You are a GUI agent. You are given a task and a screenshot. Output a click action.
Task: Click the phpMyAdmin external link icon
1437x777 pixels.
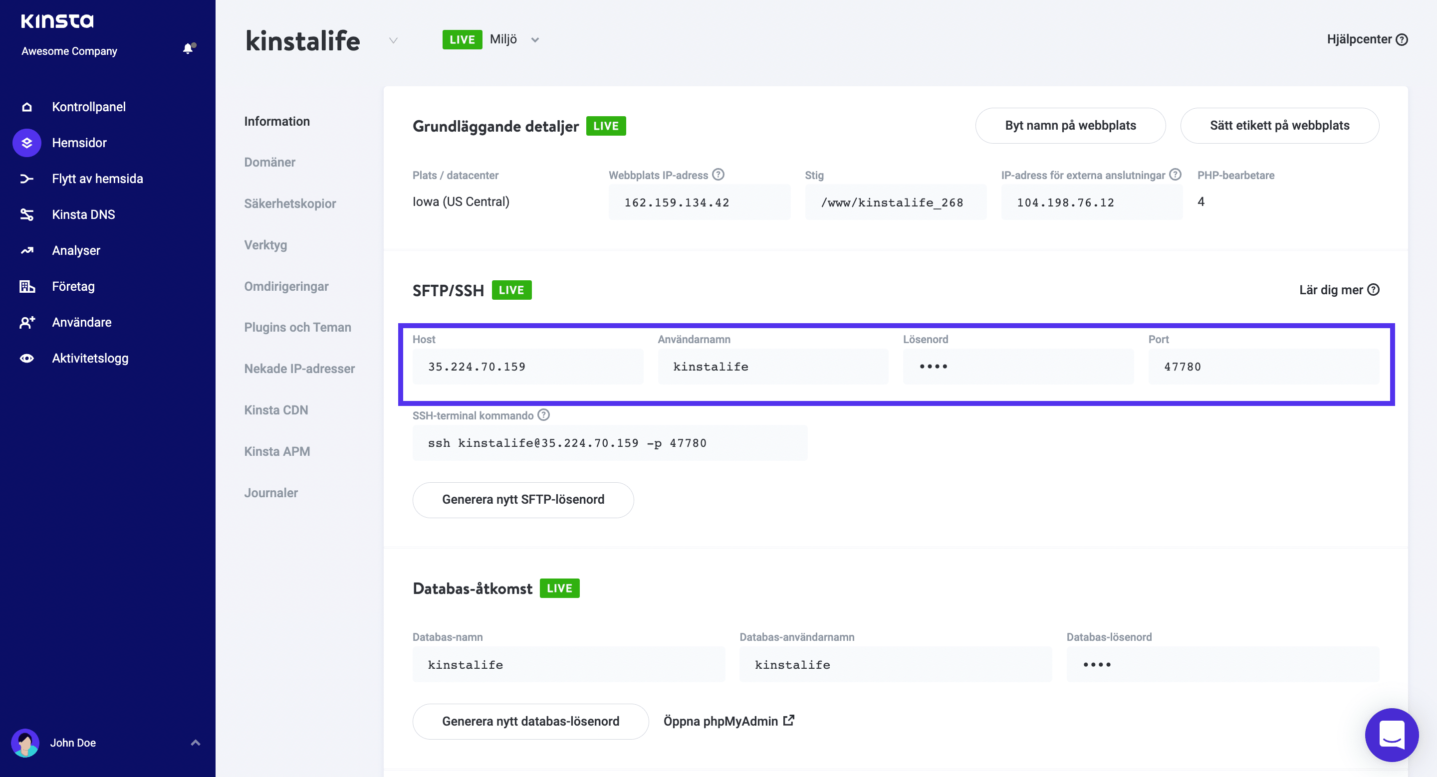click(789, 720)
